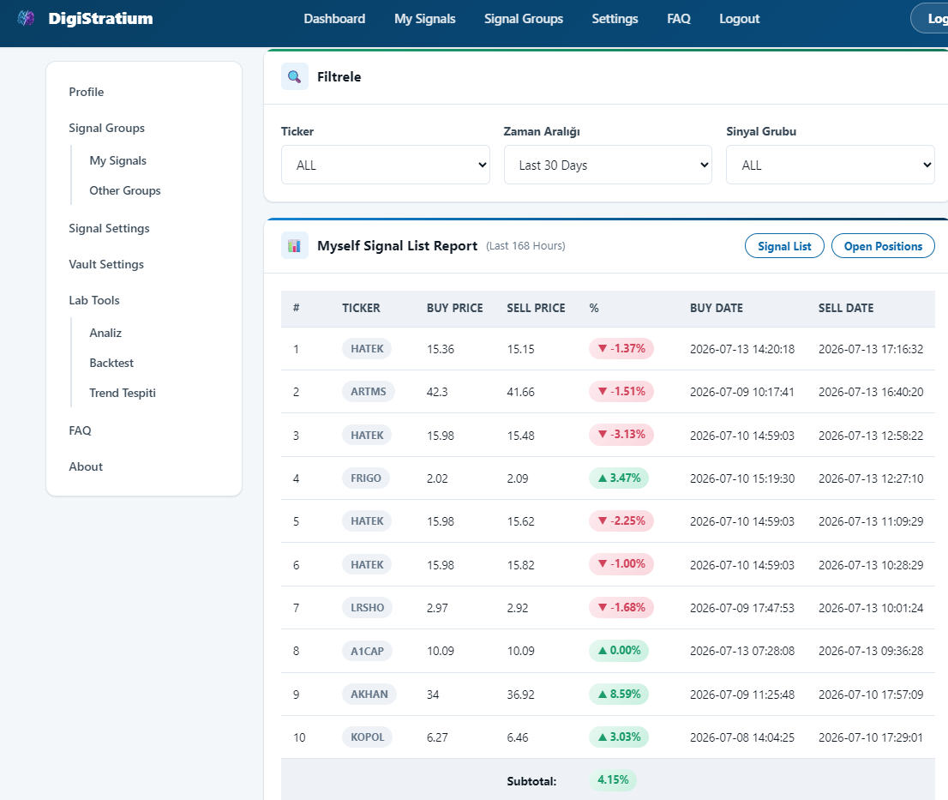Viewport: 948px width, 800px height.
Task: Click sell price 36.92 in AKHAN row
Action: coord(520,695)
